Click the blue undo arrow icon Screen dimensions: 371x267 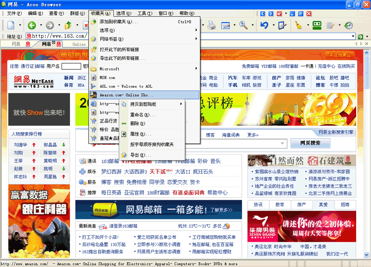click(264, 25)
